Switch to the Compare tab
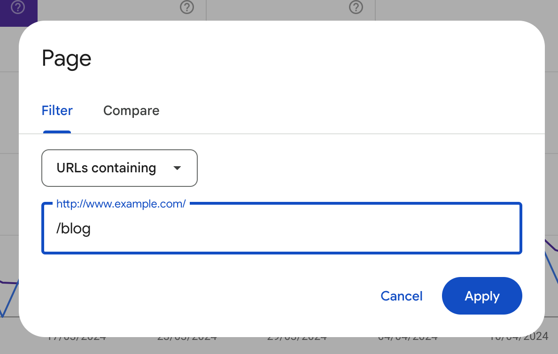 (131, 111)
